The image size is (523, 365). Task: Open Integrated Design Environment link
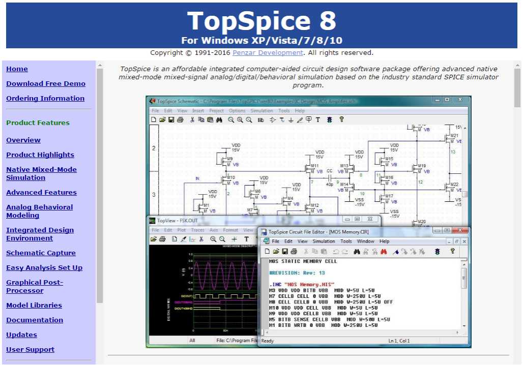click(40, 234)
